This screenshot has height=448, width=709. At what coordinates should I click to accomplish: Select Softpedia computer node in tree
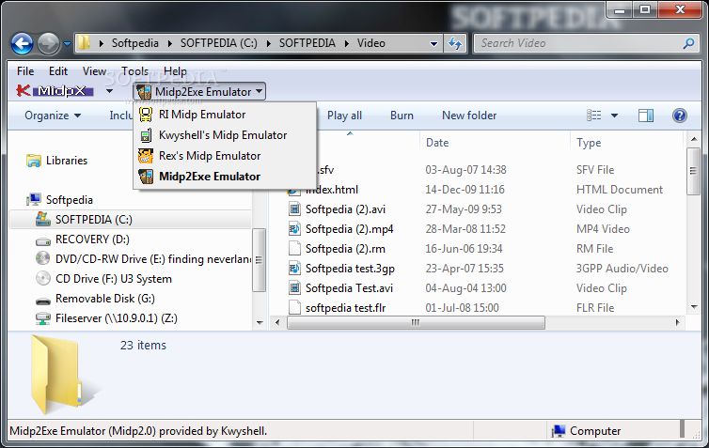click(x=59, y=200)
